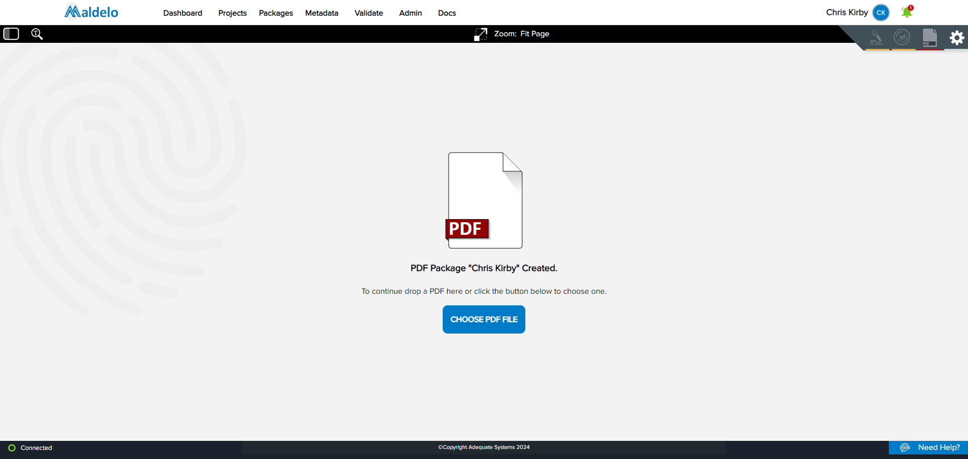Viewport: 968px width, 459px height.
Task: Toggle the sidebar panel icon
Action: click(11, 34)
